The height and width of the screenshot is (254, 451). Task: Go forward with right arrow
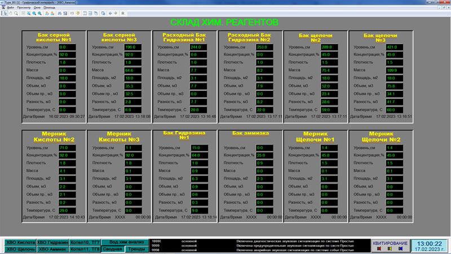pos(116,13)
